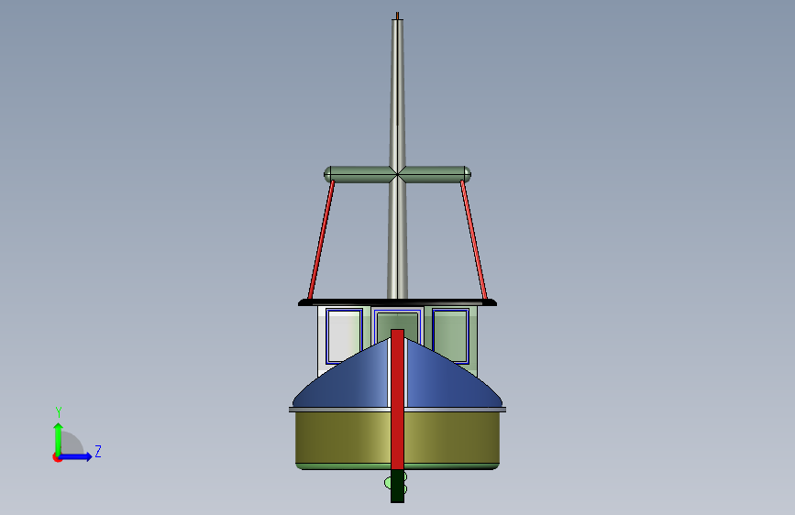The width and height of the screenshot is (795, 515).
Task: Click the gray plane arc of the axis triad
Action: click(73, 443)
